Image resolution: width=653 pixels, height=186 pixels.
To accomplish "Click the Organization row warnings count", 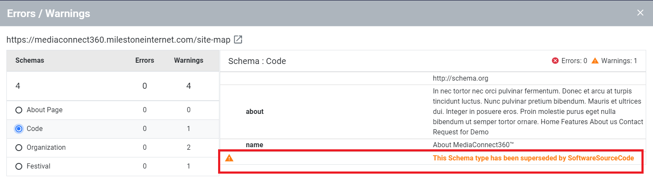I will (189, 148).
